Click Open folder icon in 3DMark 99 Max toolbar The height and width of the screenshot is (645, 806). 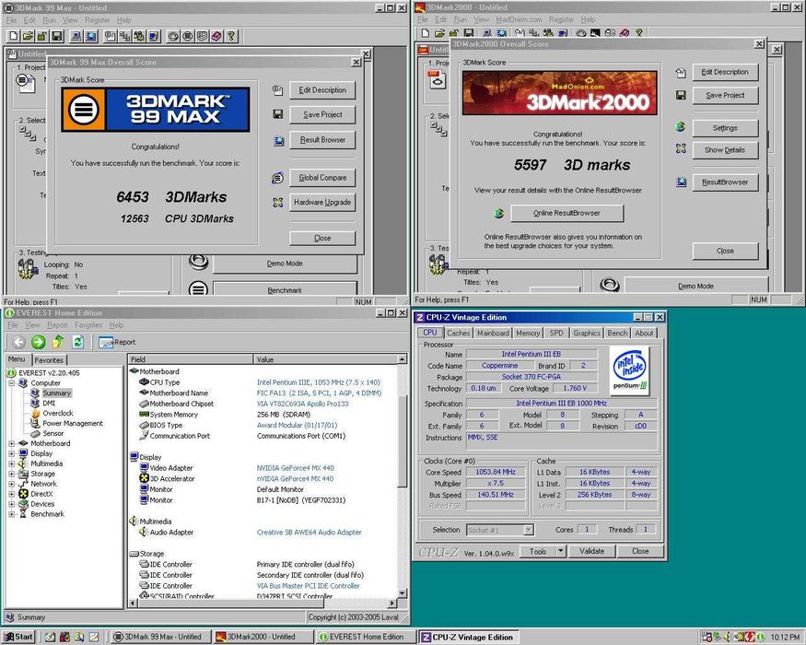28,36
